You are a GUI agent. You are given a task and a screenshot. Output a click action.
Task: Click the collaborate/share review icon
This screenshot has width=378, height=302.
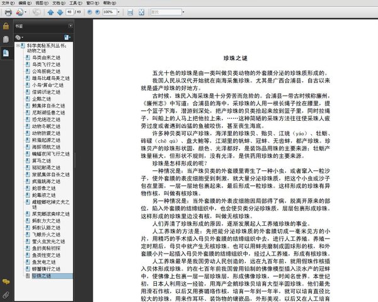click(20, 12)
